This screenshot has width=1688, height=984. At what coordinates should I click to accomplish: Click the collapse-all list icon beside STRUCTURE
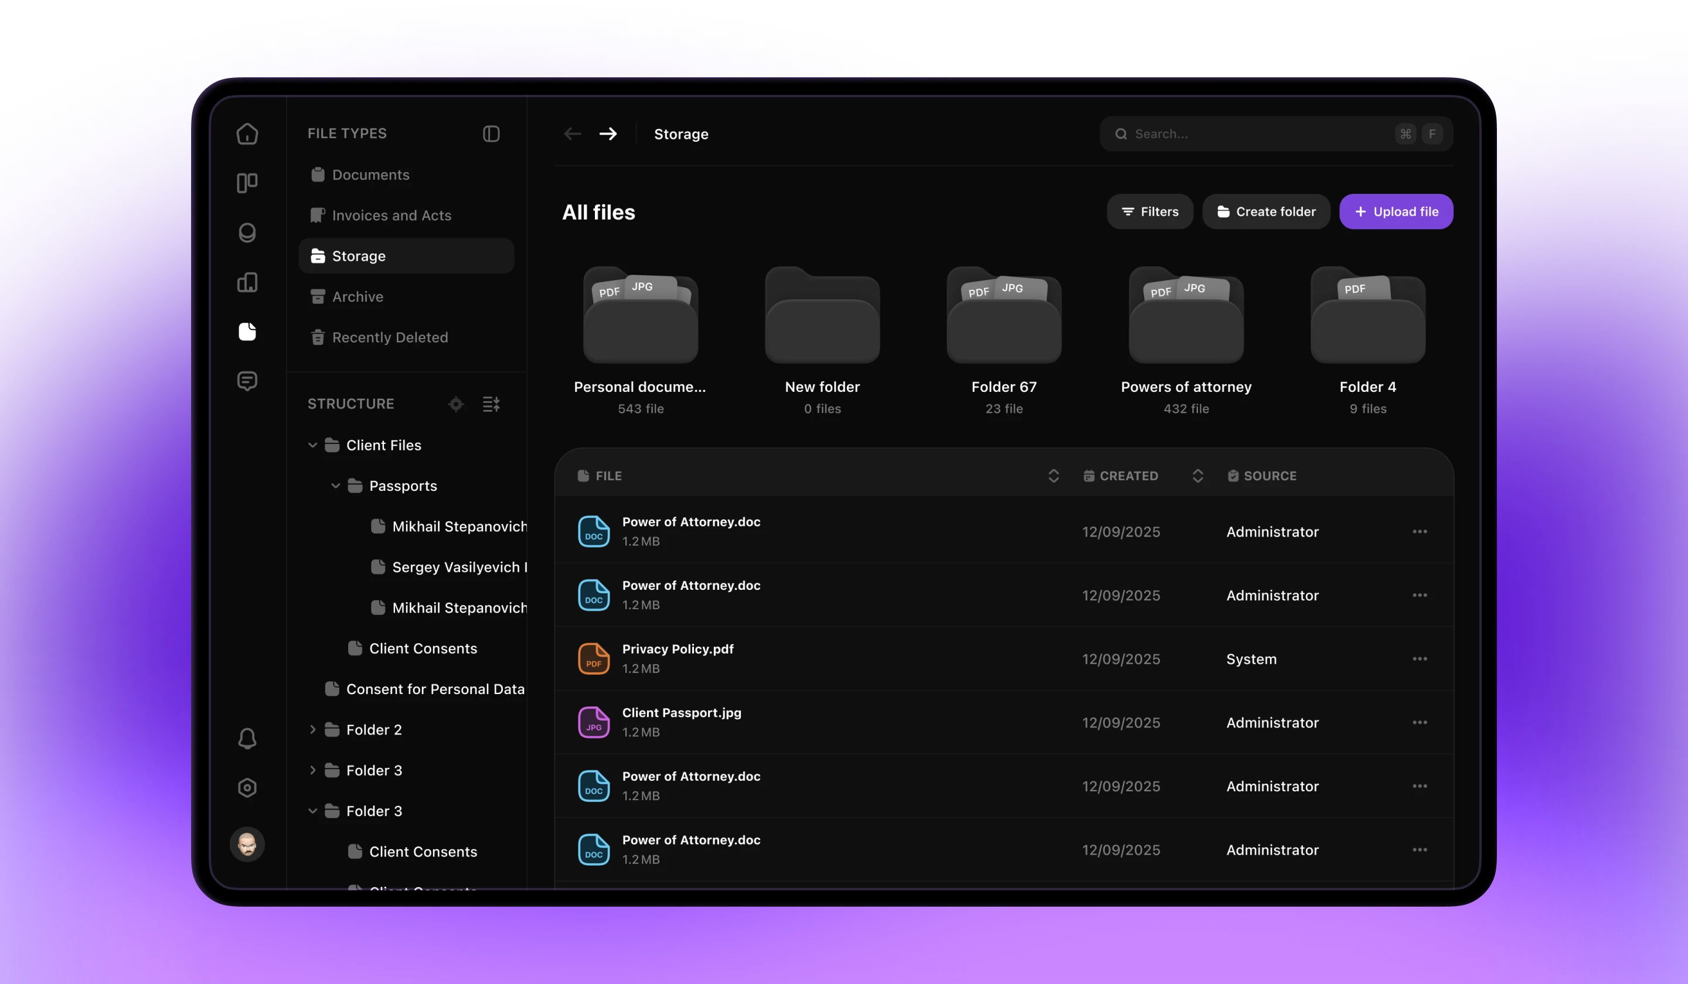491,404
